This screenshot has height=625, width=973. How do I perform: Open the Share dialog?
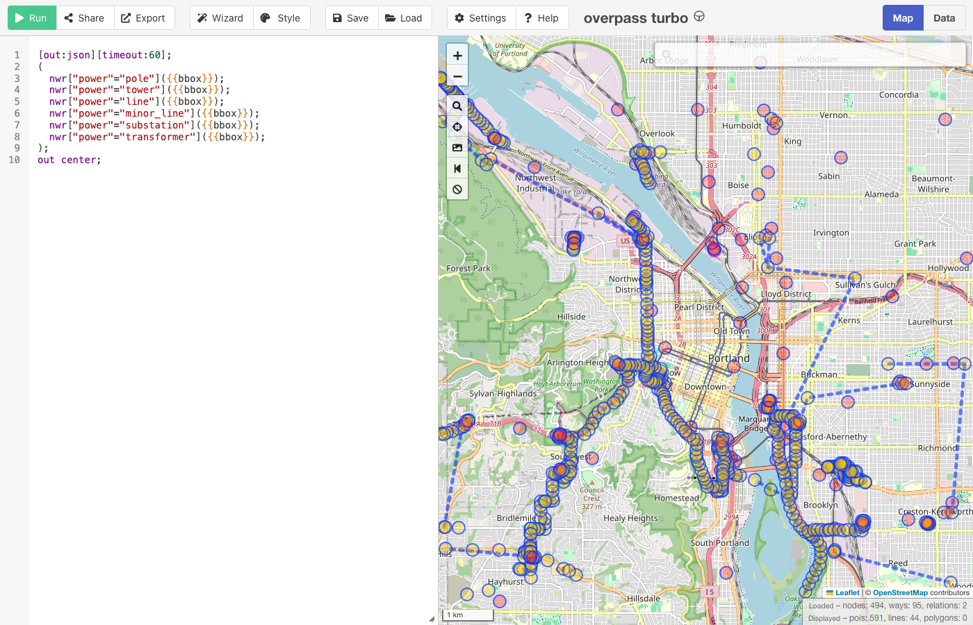tap(84, 18)
